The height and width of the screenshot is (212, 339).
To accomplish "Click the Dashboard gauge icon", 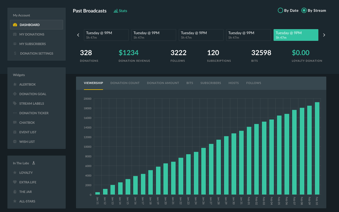I will point(15,25).
